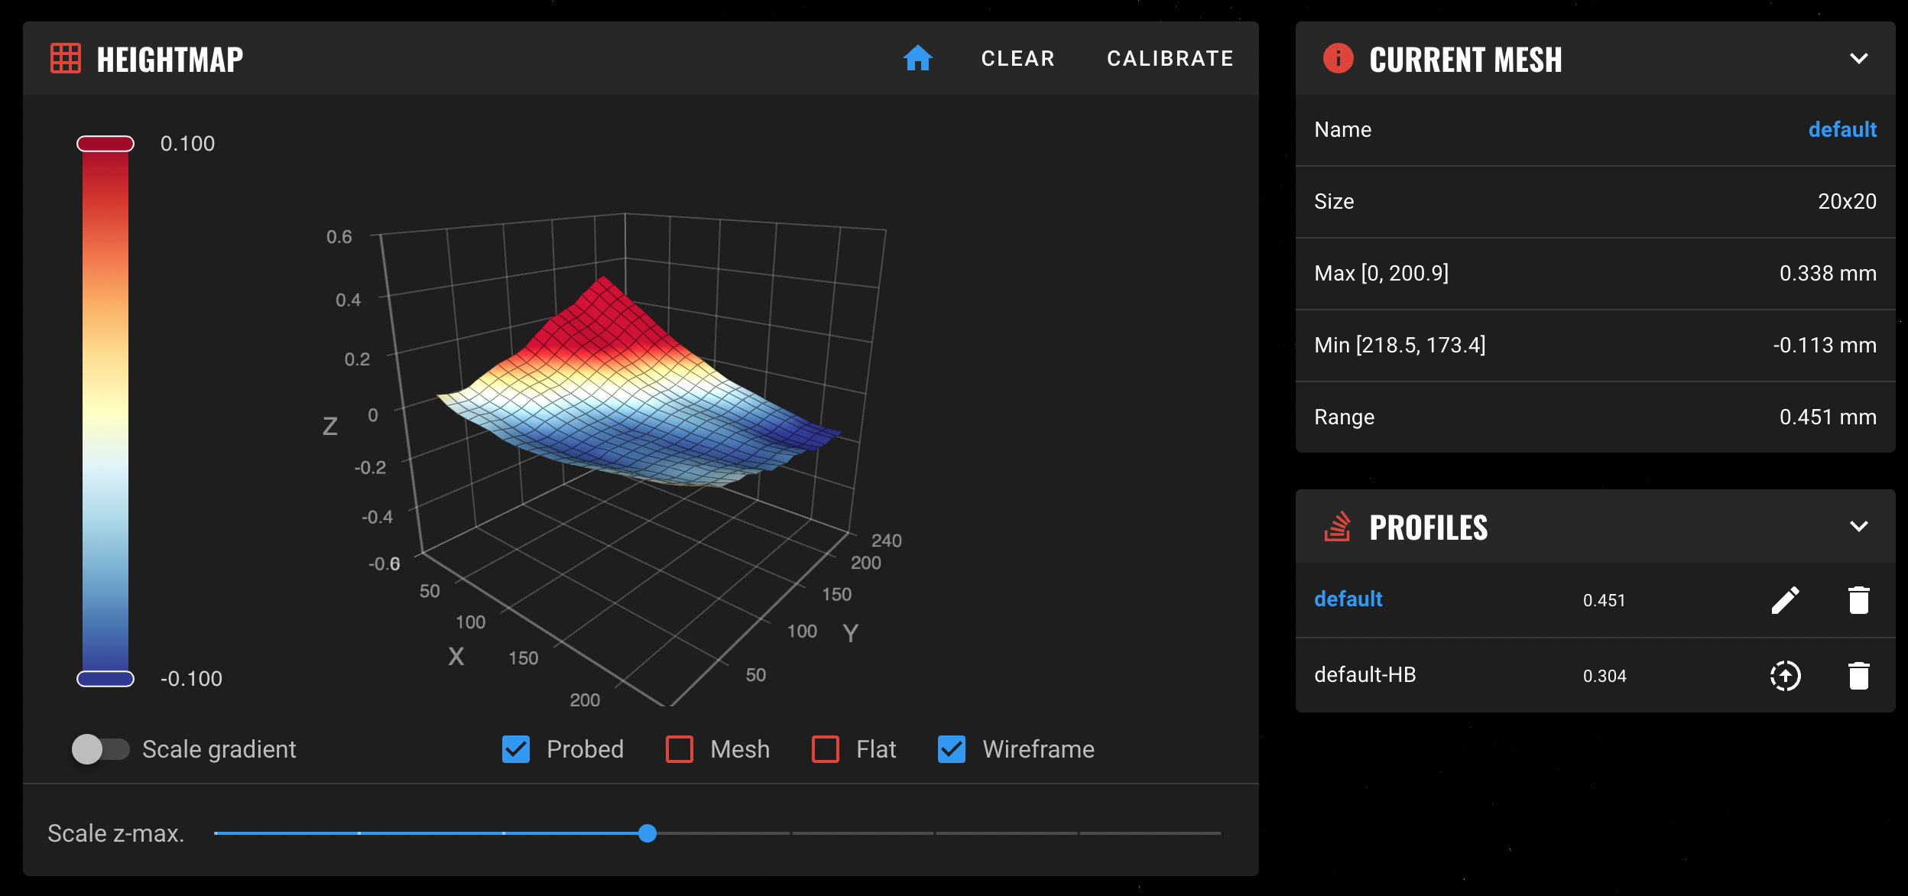Delete the default profile
The height and width of the screenshot is (896, 1908).
click(1858, 600)
